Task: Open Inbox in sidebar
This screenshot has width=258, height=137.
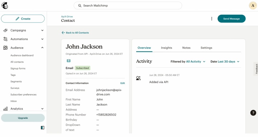Action: click(x=14, y=101)
